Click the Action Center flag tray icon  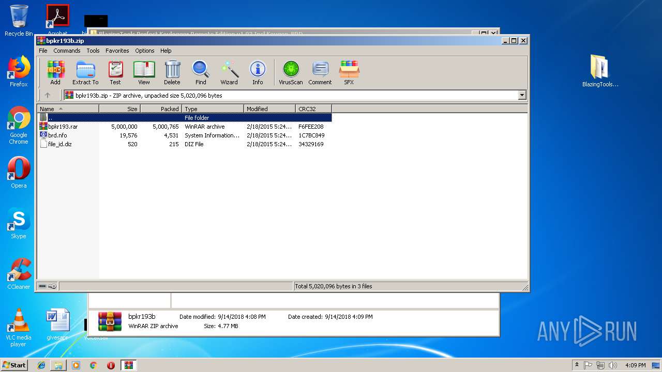(x=588, y=365)
